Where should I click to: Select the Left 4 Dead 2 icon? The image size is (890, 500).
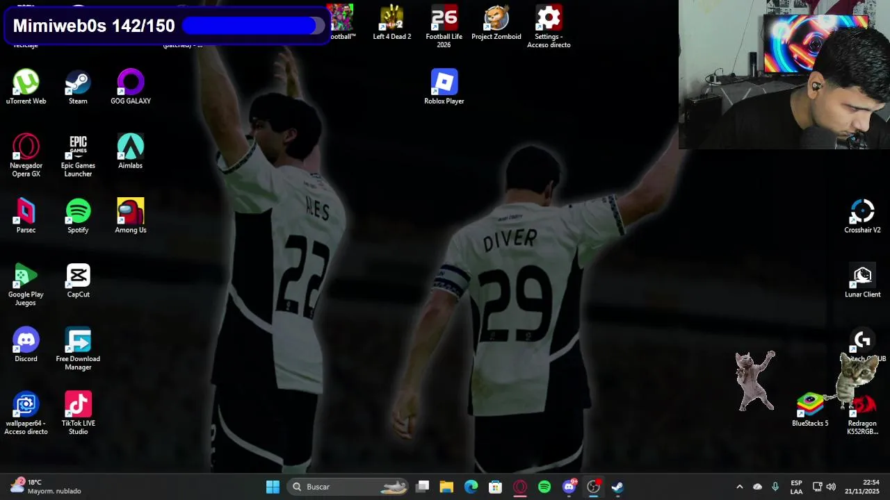[392, 22]
